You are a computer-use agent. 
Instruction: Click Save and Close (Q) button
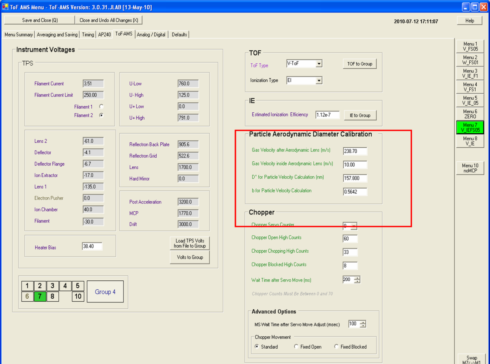40,20
